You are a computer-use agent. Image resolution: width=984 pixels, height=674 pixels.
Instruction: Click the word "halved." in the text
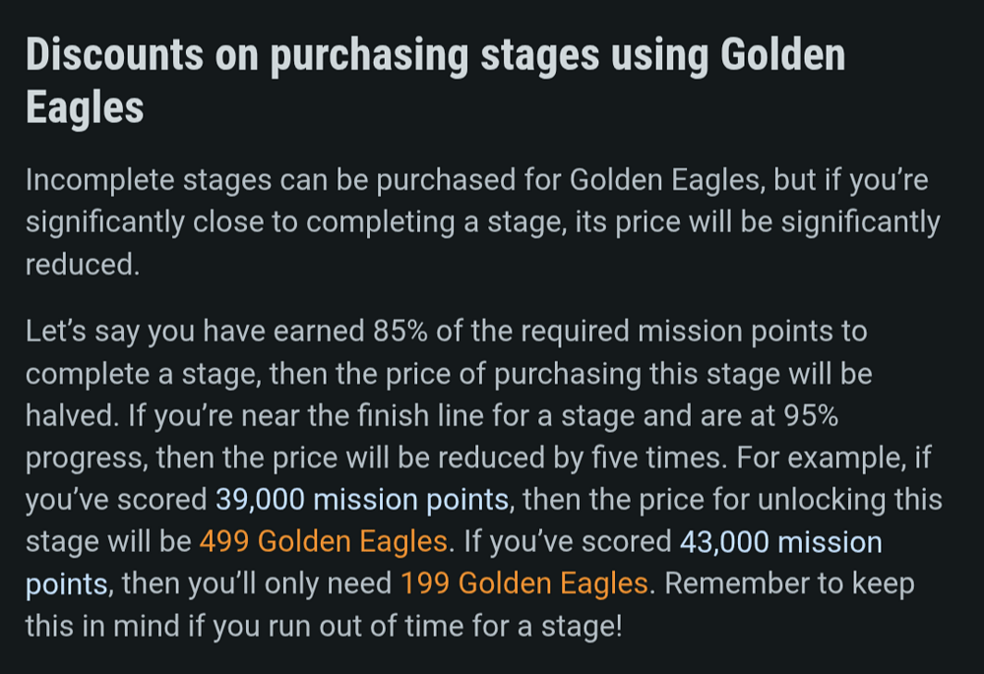72,416
